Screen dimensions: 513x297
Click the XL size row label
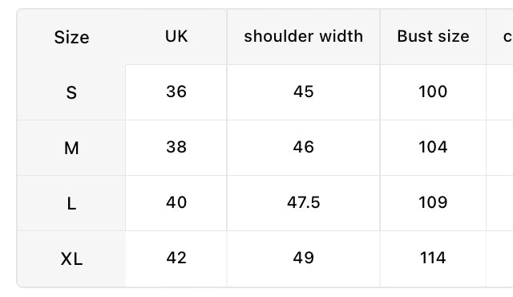tap(71, 258)
